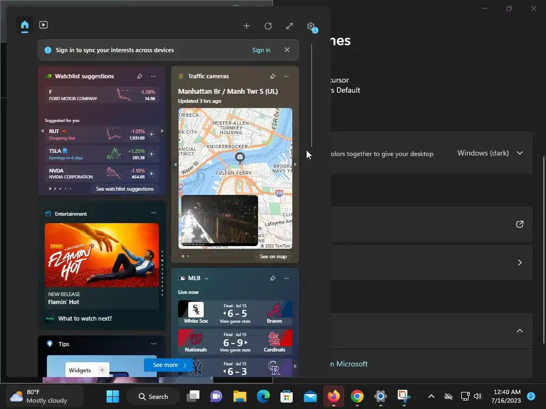Open the Microsoft link in Settings window
This screenshot has width=546, height=409.
coord(349,364)
